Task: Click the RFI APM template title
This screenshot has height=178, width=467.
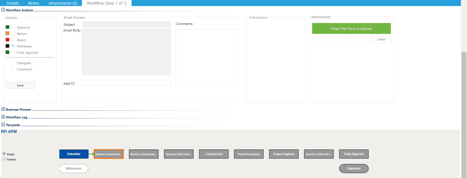Action: tap(9, 132)
